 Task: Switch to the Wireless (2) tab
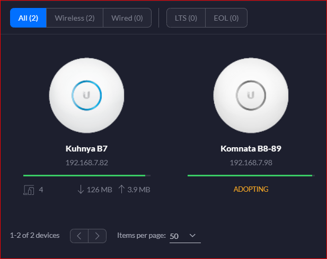coord(75,18)
